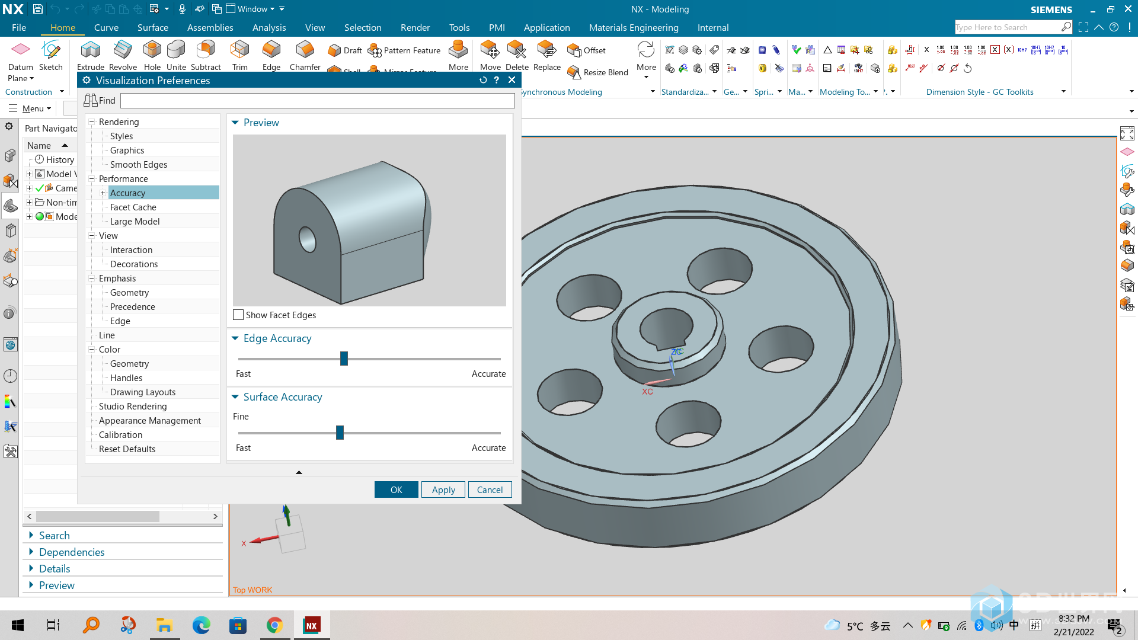Click the Offset Region tool
Viewport: 1138px width, 640px height.
(x=586, y=50)
